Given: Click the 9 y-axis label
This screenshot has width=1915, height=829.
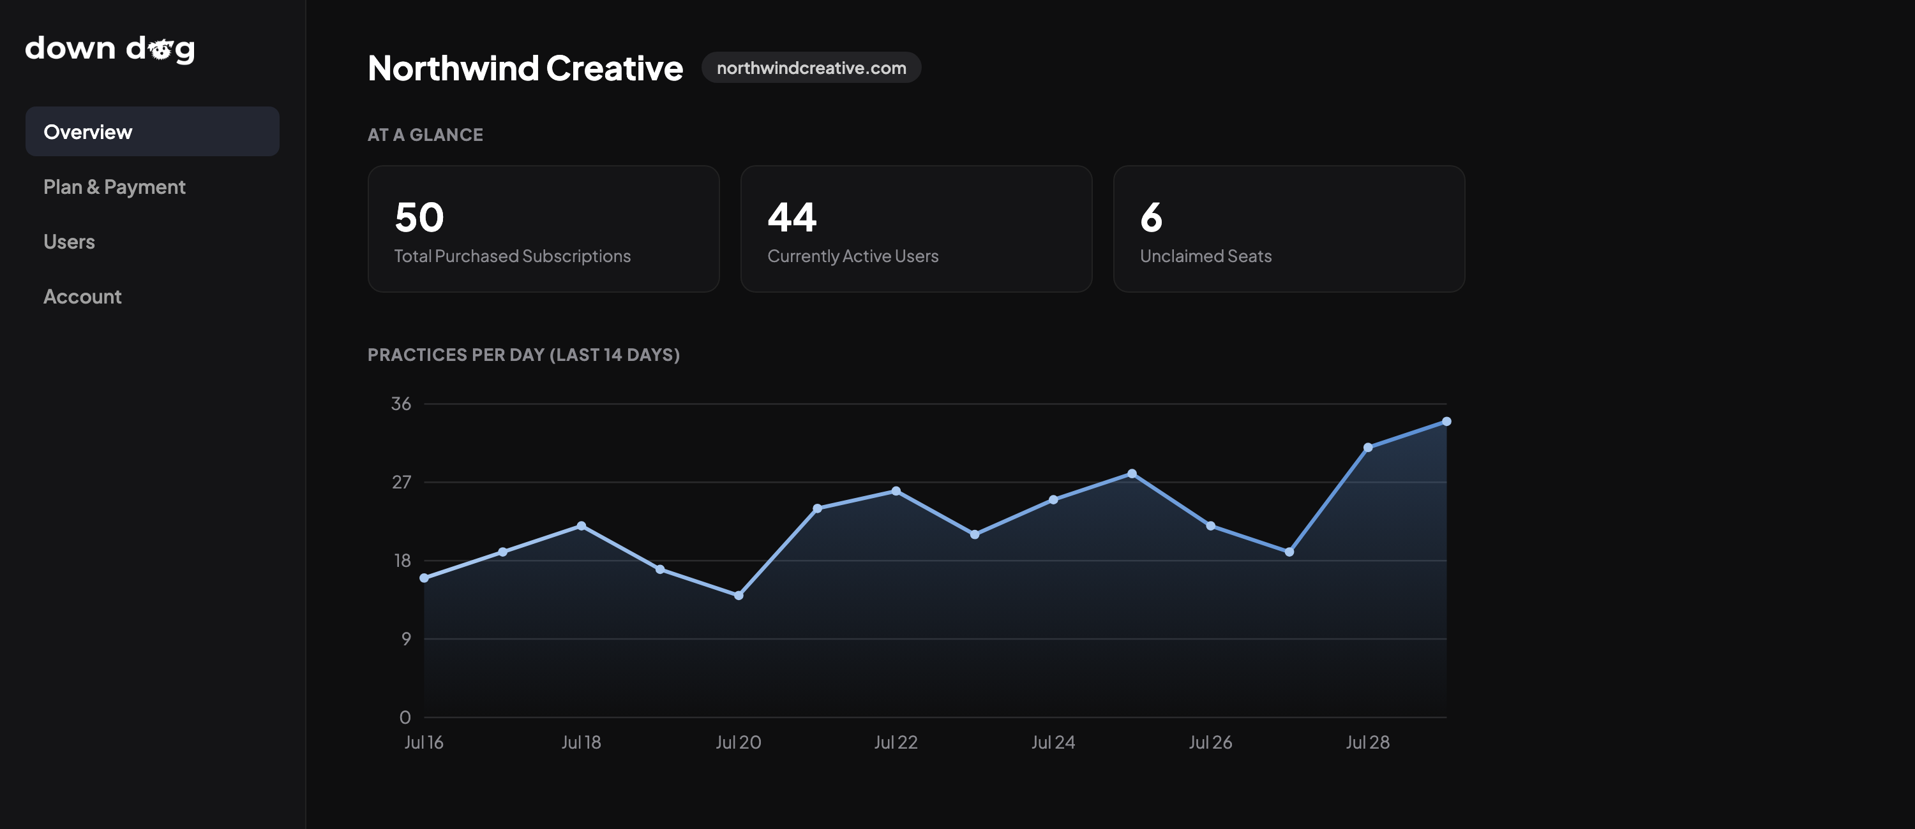Looking at the screenshot, I should [x=406, y=639].
